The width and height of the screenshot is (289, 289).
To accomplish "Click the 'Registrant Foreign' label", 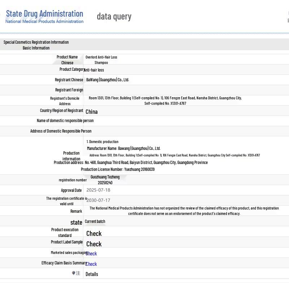I will click(69, 90).
